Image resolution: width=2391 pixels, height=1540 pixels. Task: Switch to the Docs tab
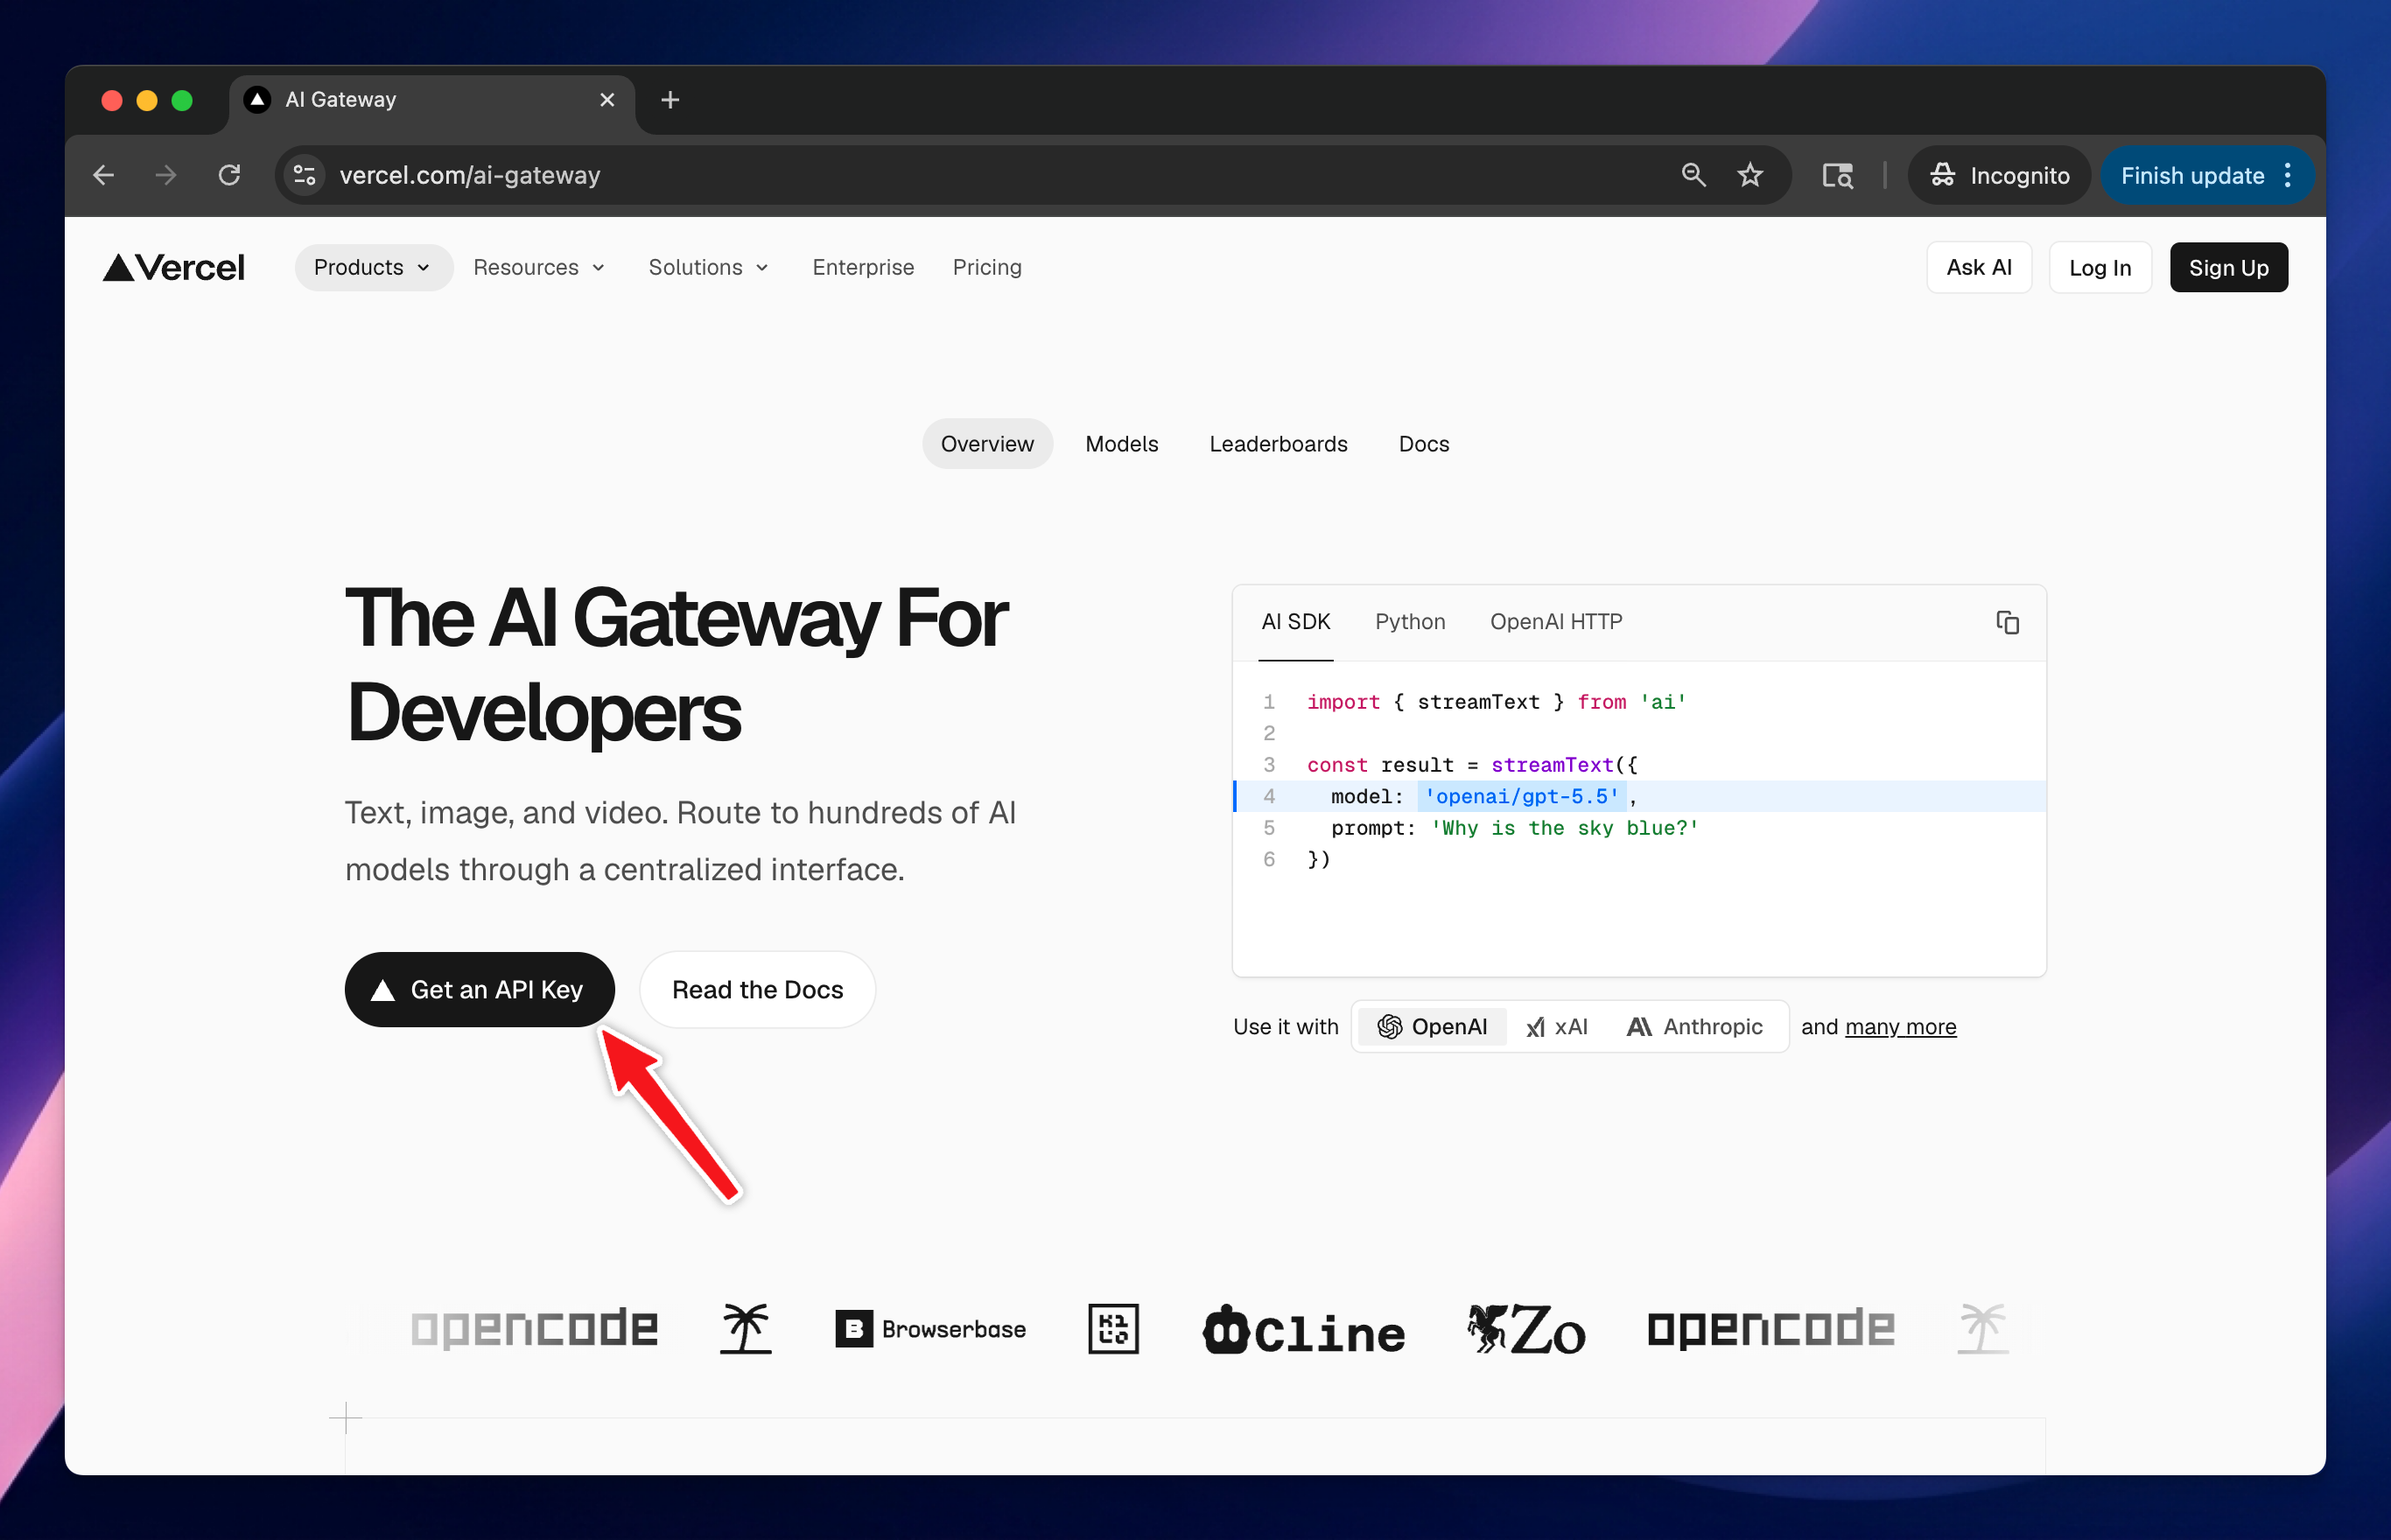click(x=1423, y=444)
